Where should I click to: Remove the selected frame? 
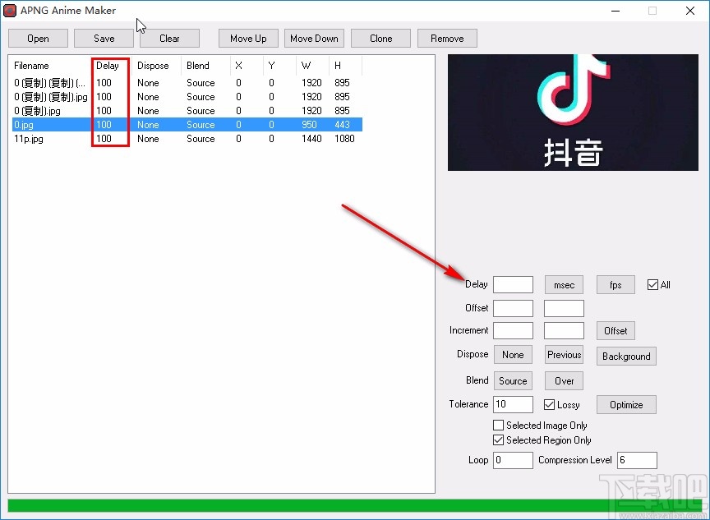(x=447, y=38)
